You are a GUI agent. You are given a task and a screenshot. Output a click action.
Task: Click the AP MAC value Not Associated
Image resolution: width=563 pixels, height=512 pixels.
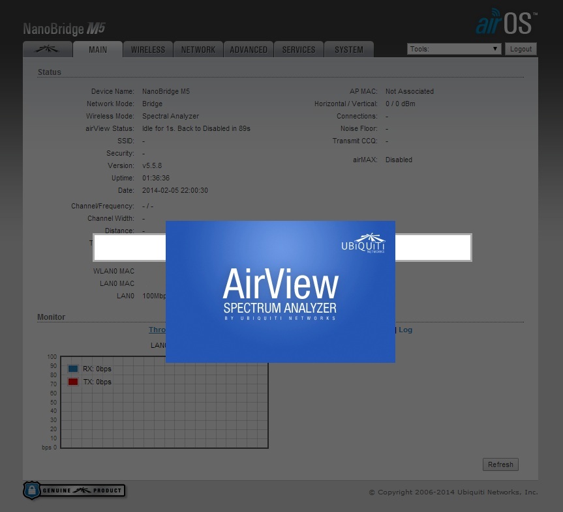410,91
